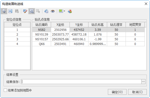Confirm with the 确定(O) button
150x98 pixels.
[x=117, y=92]
